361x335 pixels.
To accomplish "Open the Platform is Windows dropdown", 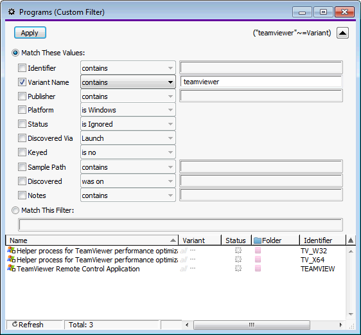I will point(128,110).
